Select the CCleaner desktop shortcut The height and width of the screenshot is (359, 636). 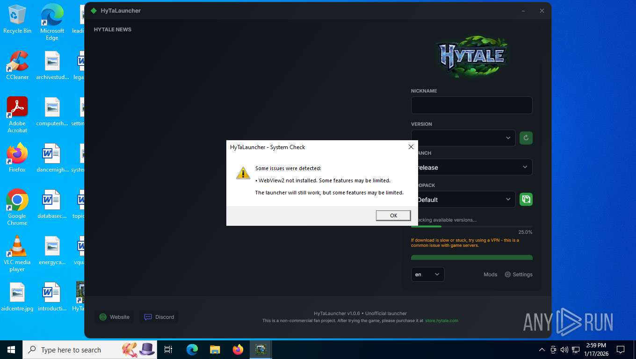click(x=17, y=65)
